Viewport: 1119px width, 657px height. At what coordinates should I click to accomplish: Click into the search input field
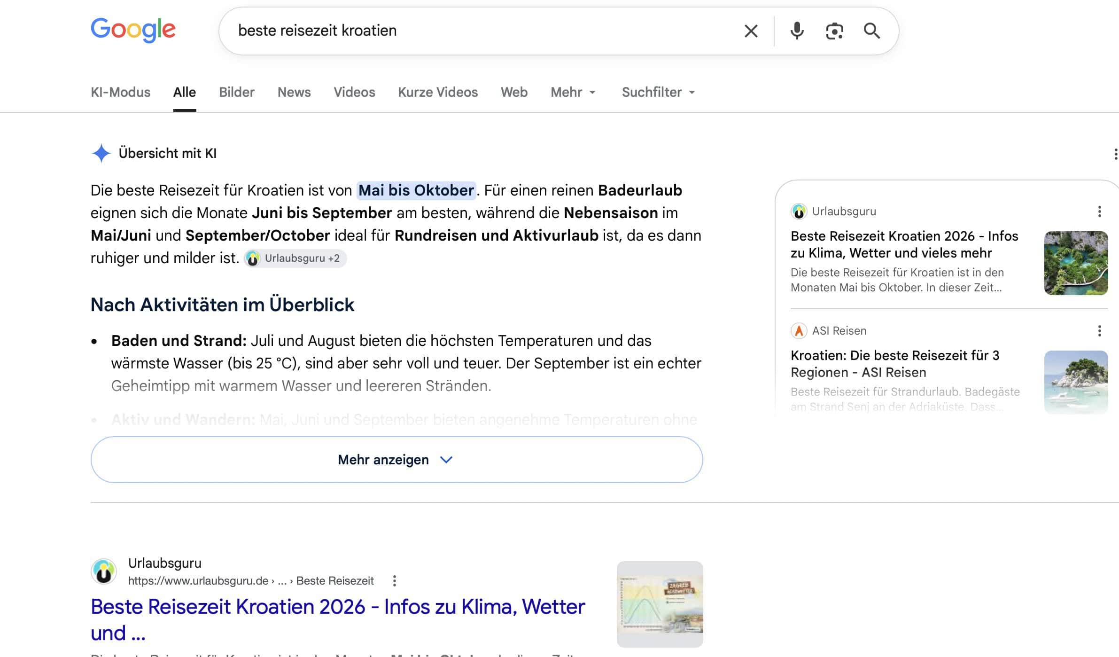coord(484,31)
